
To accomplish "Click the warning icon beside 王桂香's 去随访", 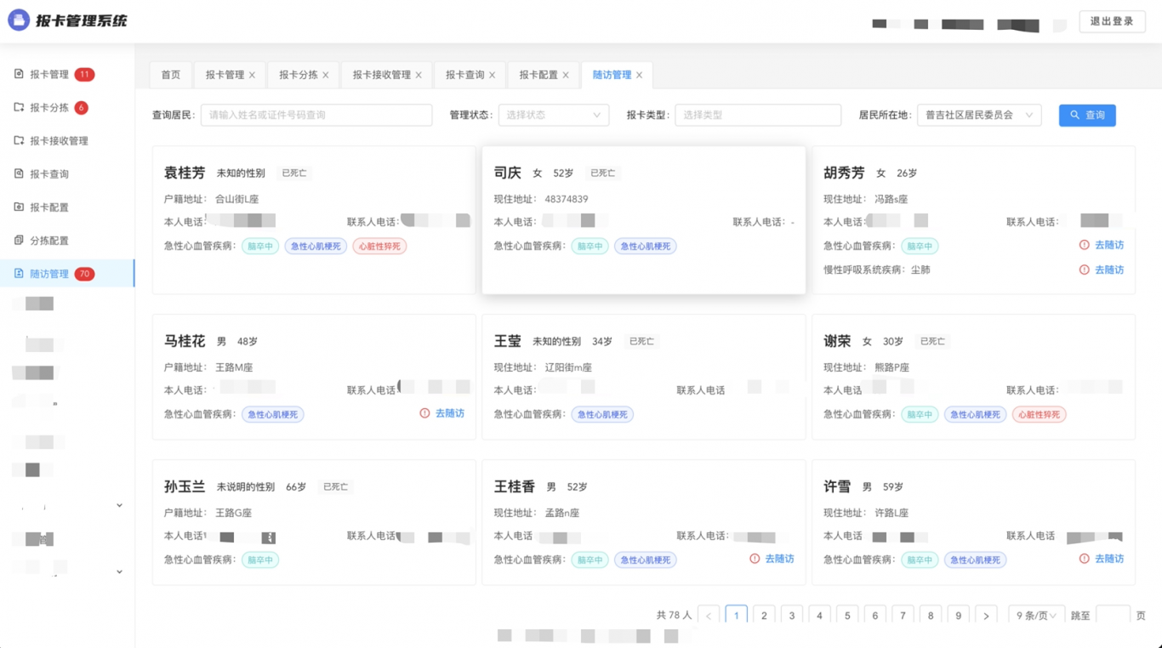I will coord(755,559).
